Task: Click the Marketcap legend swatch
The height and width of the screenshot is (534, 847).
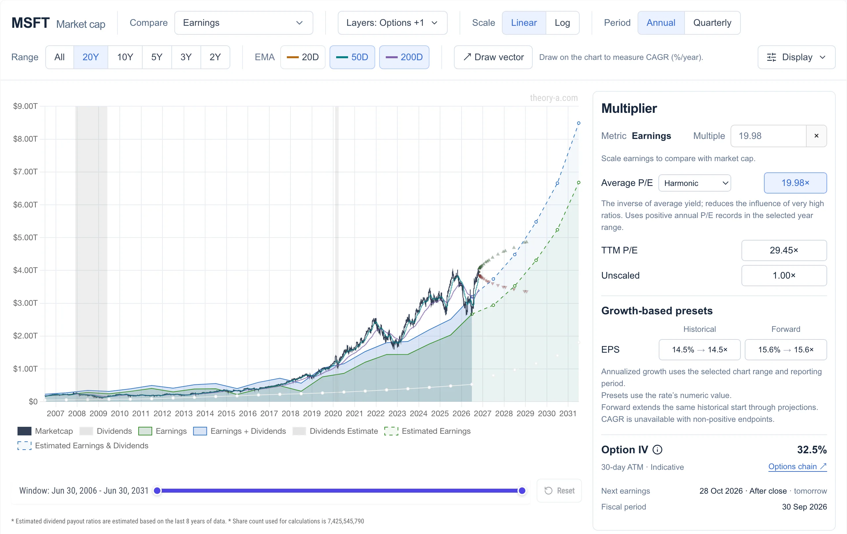Action: (x=24, y=431)
